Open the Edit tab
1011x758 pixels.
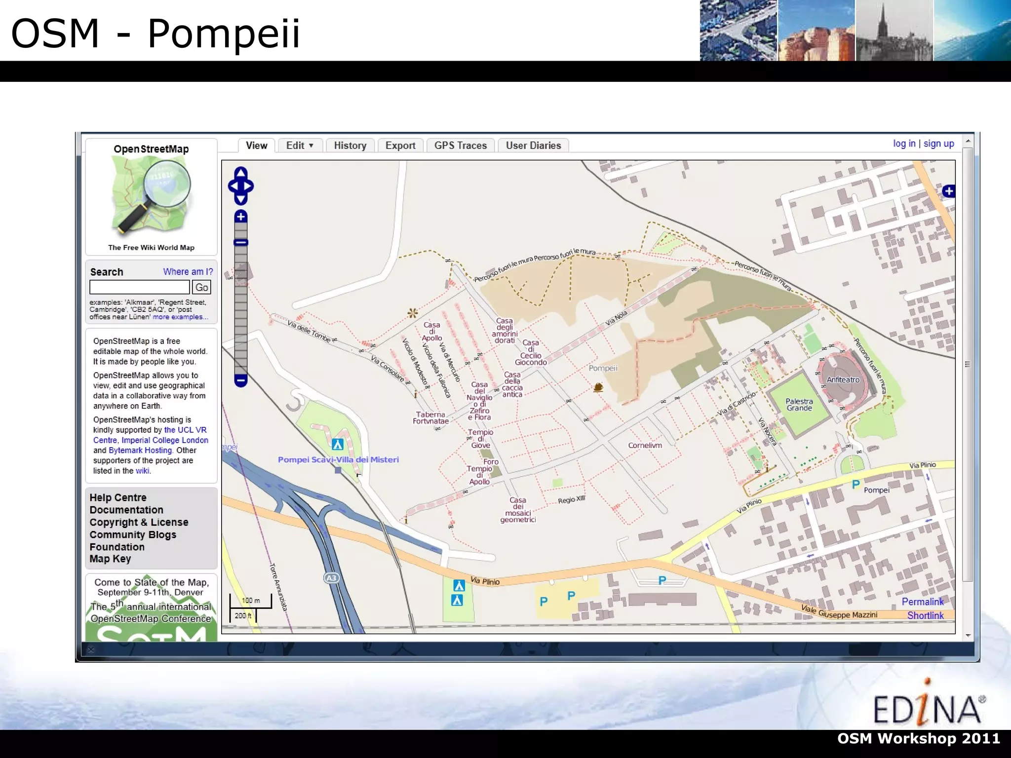[300, 146]
